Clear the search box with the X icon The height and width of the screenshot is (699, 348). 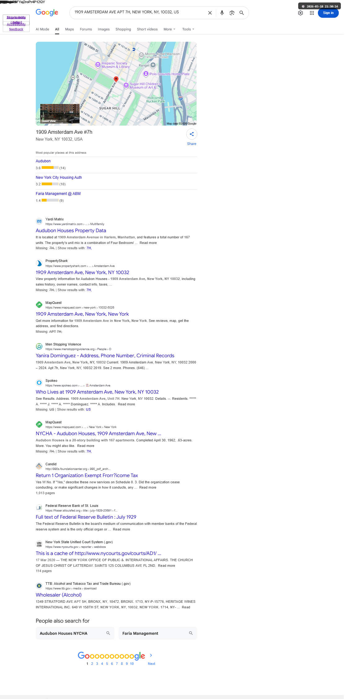pos(210,13)
